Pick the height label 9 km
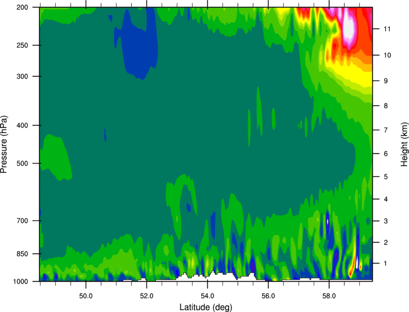The image size is (409, 312). click(385, 81)
